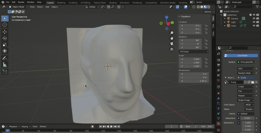Toggle the camera view icon
The height and width of the screenshot is (133, 261).
tap(172, 44)
